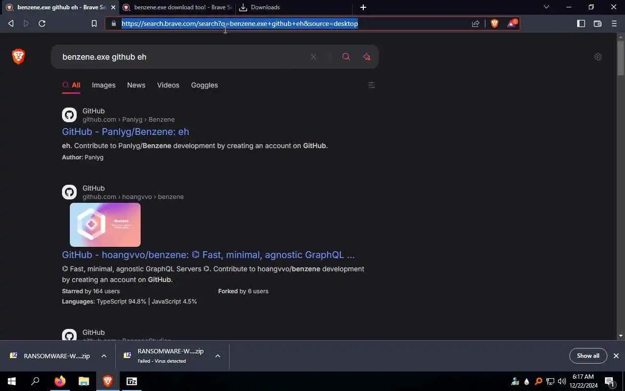
Task: Open a new tab with plus button
Action: (x=363, y=7)
